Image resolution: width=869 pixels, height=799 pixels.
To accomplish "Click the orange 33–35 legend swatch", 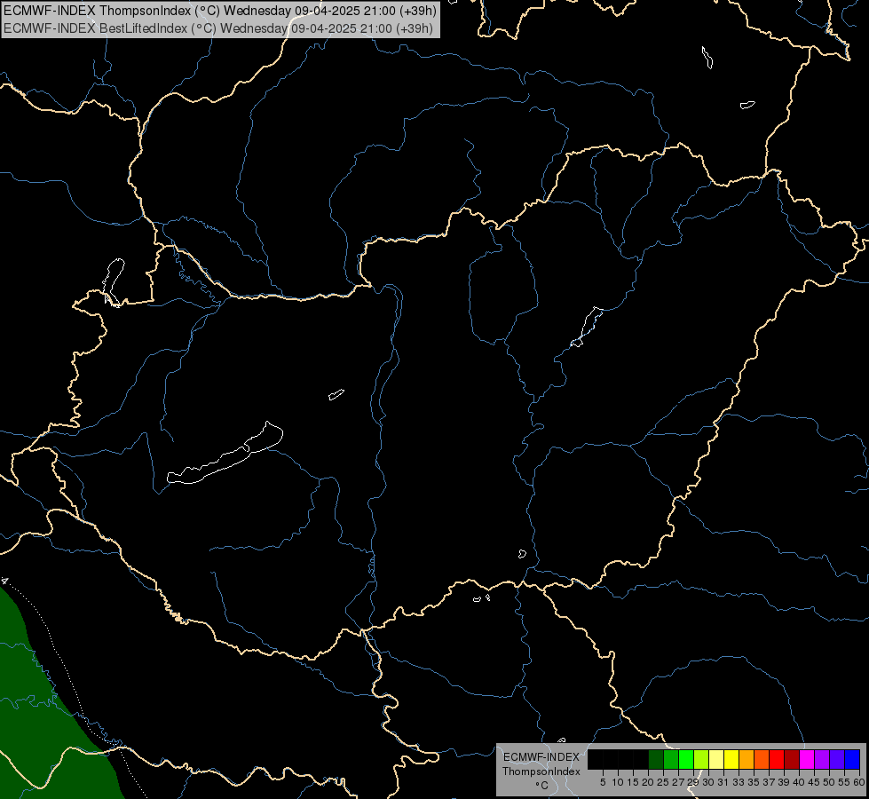I will (747, 759).
